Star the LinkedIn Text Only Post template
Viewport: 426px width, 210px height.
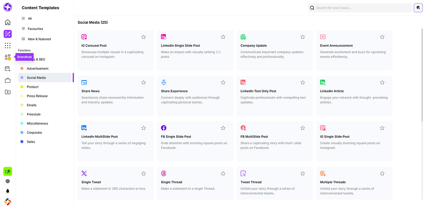[303, 82]
